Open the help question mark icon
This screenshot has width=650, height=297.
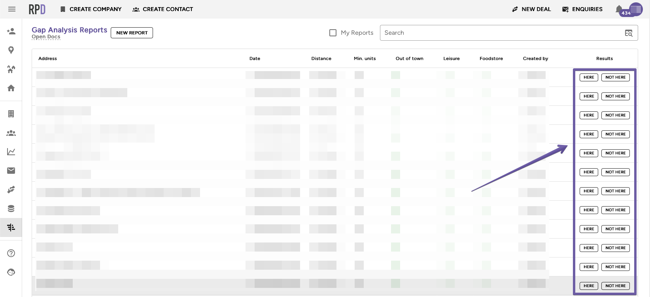(x=11, y=253)
